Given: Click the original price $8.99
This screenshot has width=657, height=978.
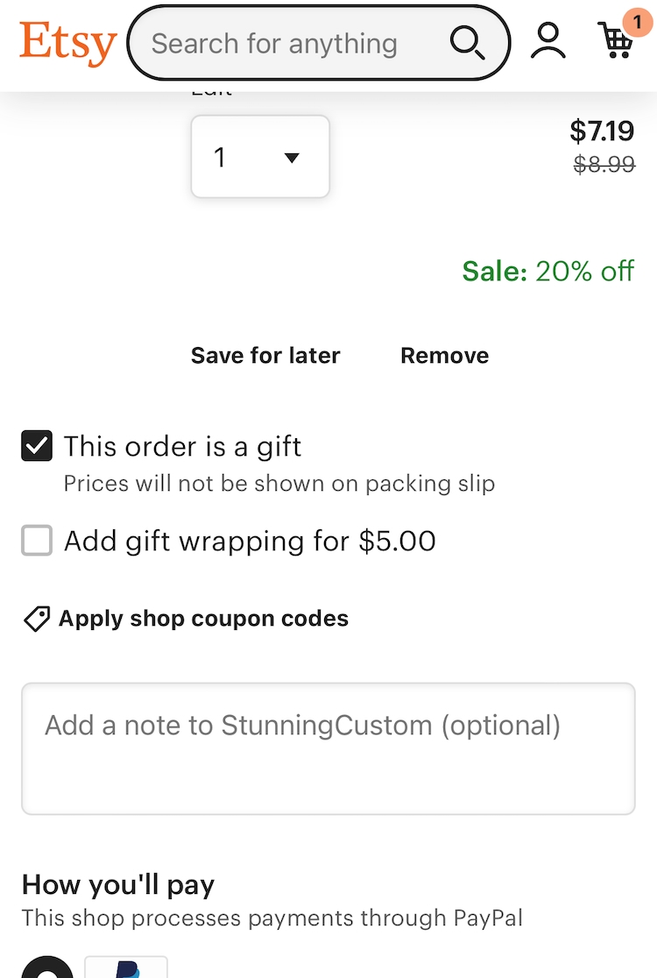Looking at the screenshot, I should pyautogui.click(x=604, y=165).
